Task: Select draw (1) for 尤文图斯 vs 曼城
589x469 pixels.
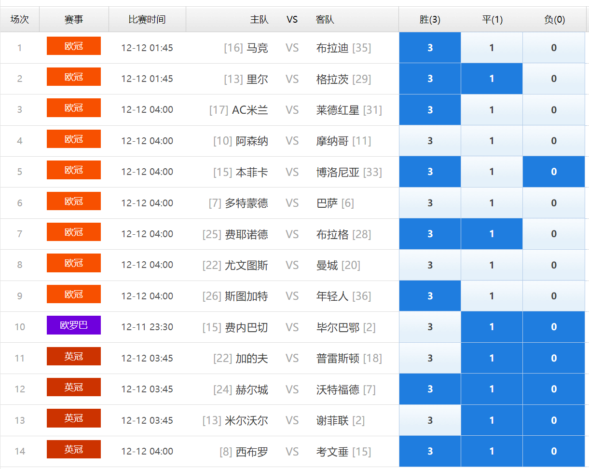Action: pyautogui.click(x=492, y=265)
